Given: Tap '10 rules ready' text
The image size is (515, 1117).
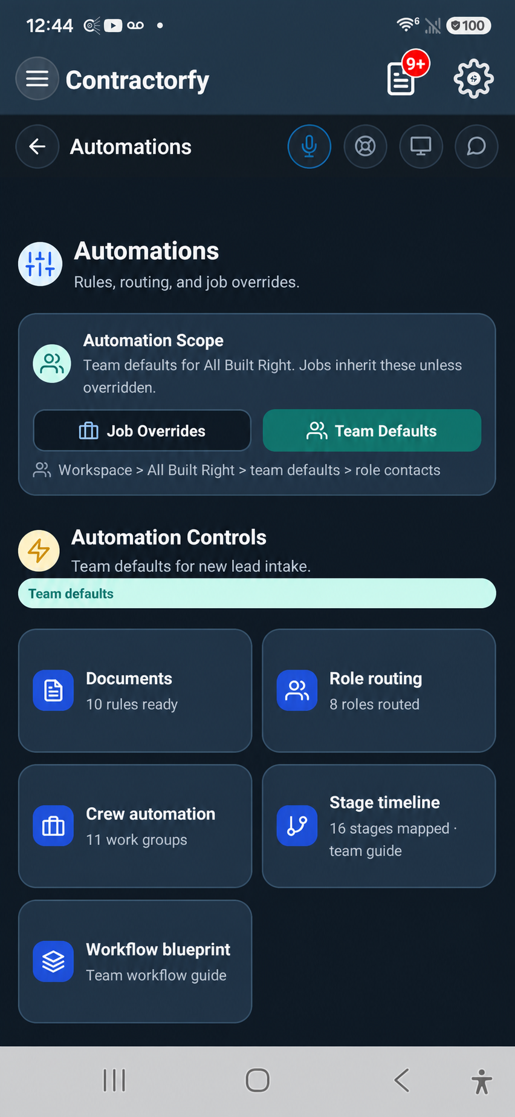Looking at the screenshot, I should click(x=132, y=704).
